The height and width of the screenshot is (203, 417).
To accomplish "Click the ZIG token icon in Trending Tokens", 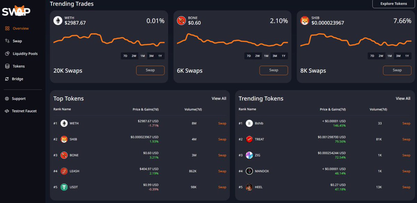I will coord(249,155).
